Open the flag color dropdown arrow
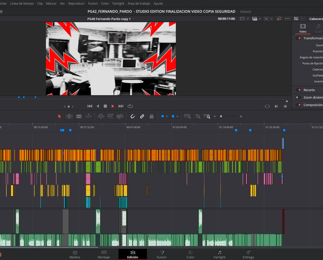Screen dimensions: 323x260 [167, 116]
